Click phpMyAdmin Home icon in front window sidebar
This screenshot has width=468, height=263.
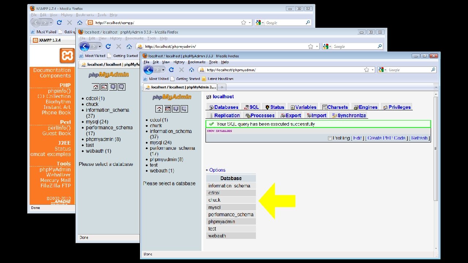(159, 109)
